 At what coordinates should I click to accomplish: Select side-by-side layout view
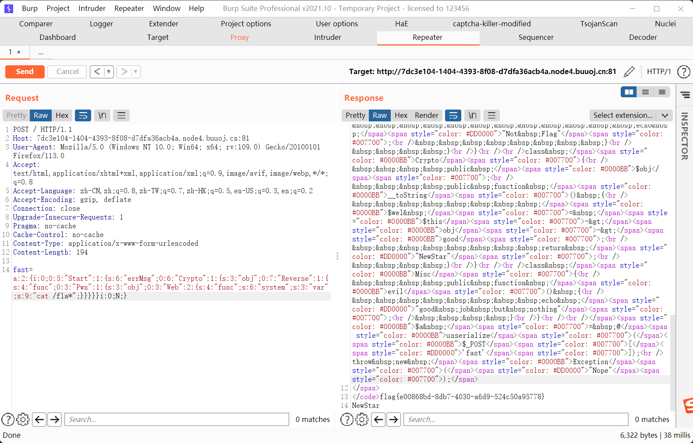(629, 92)
